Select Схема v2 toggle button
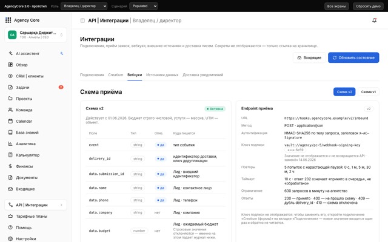 point(344,92)
